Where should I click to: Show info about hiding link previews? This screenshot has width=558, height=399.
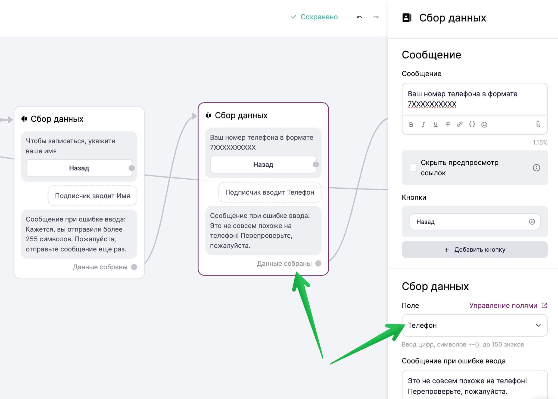[536, 168]
